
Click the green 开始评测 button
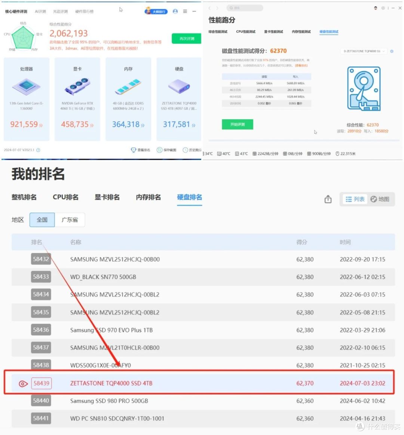[238, 124]
